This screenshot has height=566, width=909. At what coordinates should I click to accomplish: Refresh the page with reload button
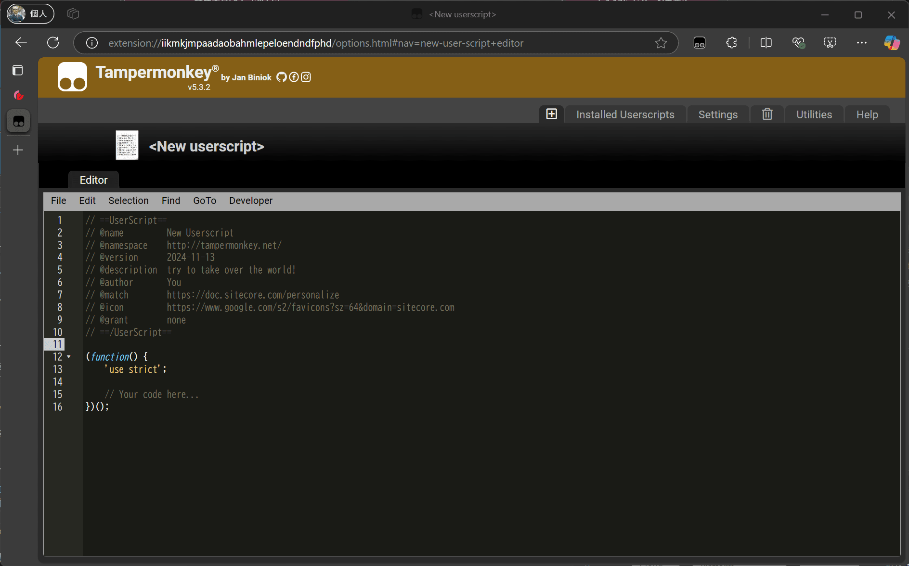[x=53, y=43]
